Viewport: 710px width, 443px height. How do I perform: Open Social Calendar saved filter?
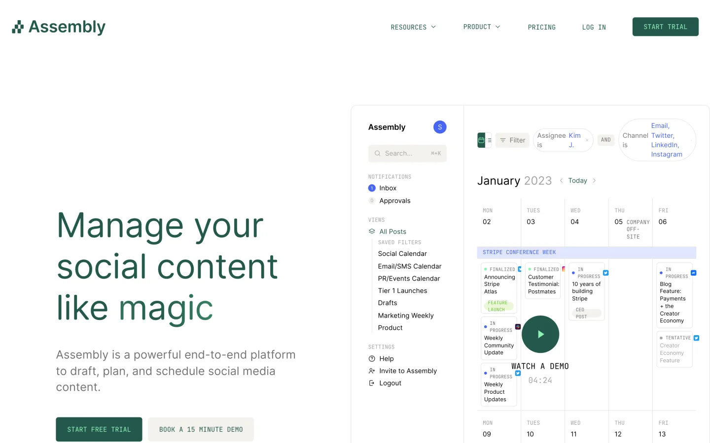pyautogui.click(x=402, y=253)
